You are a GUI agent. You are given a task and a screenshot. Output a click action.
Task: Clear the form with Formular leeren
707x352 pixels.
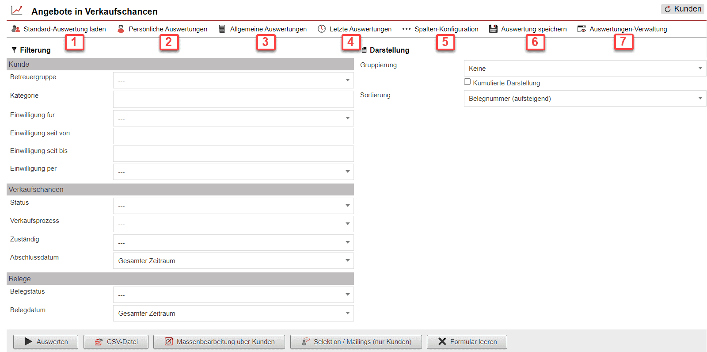(467, 342)
